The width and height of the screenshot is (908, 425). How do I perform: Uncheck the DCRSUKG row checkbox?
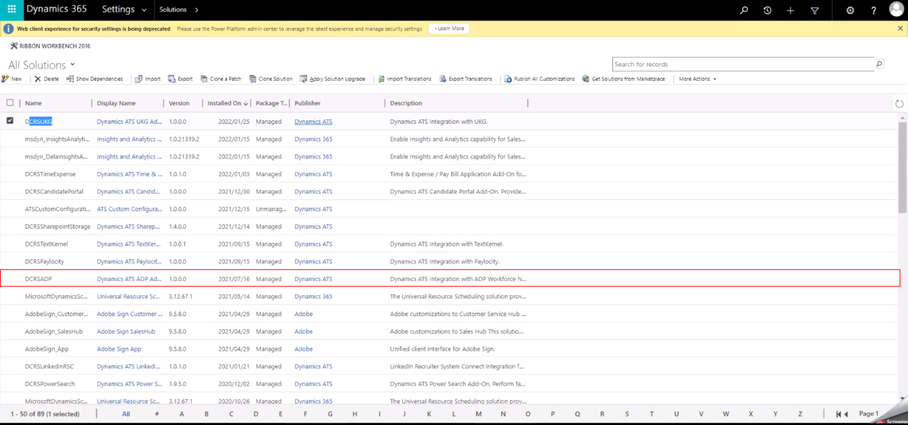[x=10, y=121]
